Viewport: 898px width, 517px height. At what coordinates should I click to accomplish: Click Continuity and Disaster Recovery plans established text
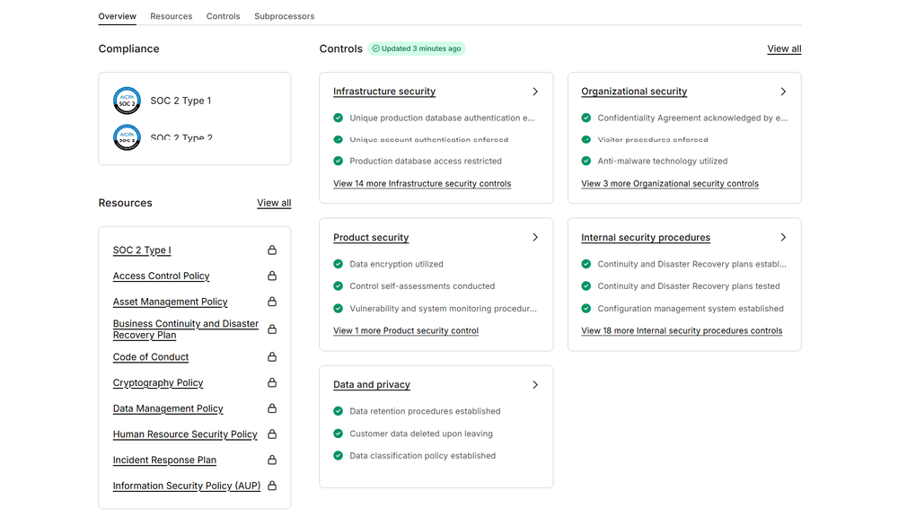tap(691, 264)
